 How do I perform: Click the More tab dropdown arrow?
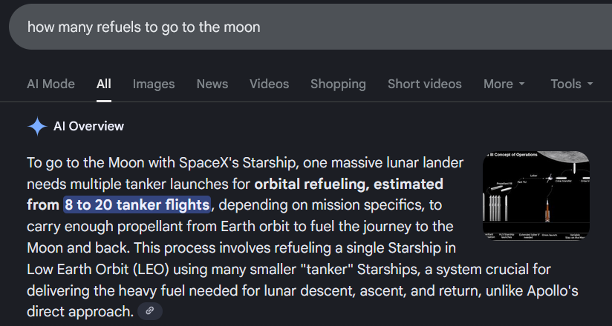coord(522,84)
